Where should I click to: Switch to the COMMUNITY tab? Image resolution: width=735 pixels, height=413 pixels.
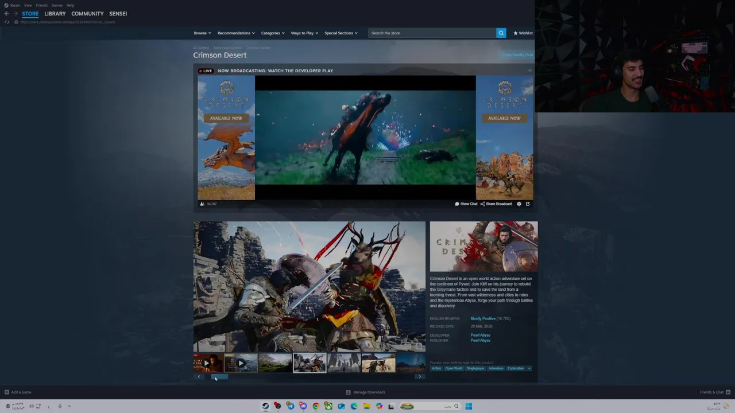pyautogui.click(x=87, y=13)
